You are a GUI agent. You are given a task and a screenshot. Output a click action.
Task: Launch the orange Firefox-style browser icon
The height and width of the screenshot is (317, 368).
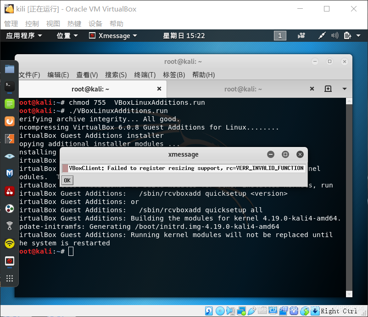10,121
